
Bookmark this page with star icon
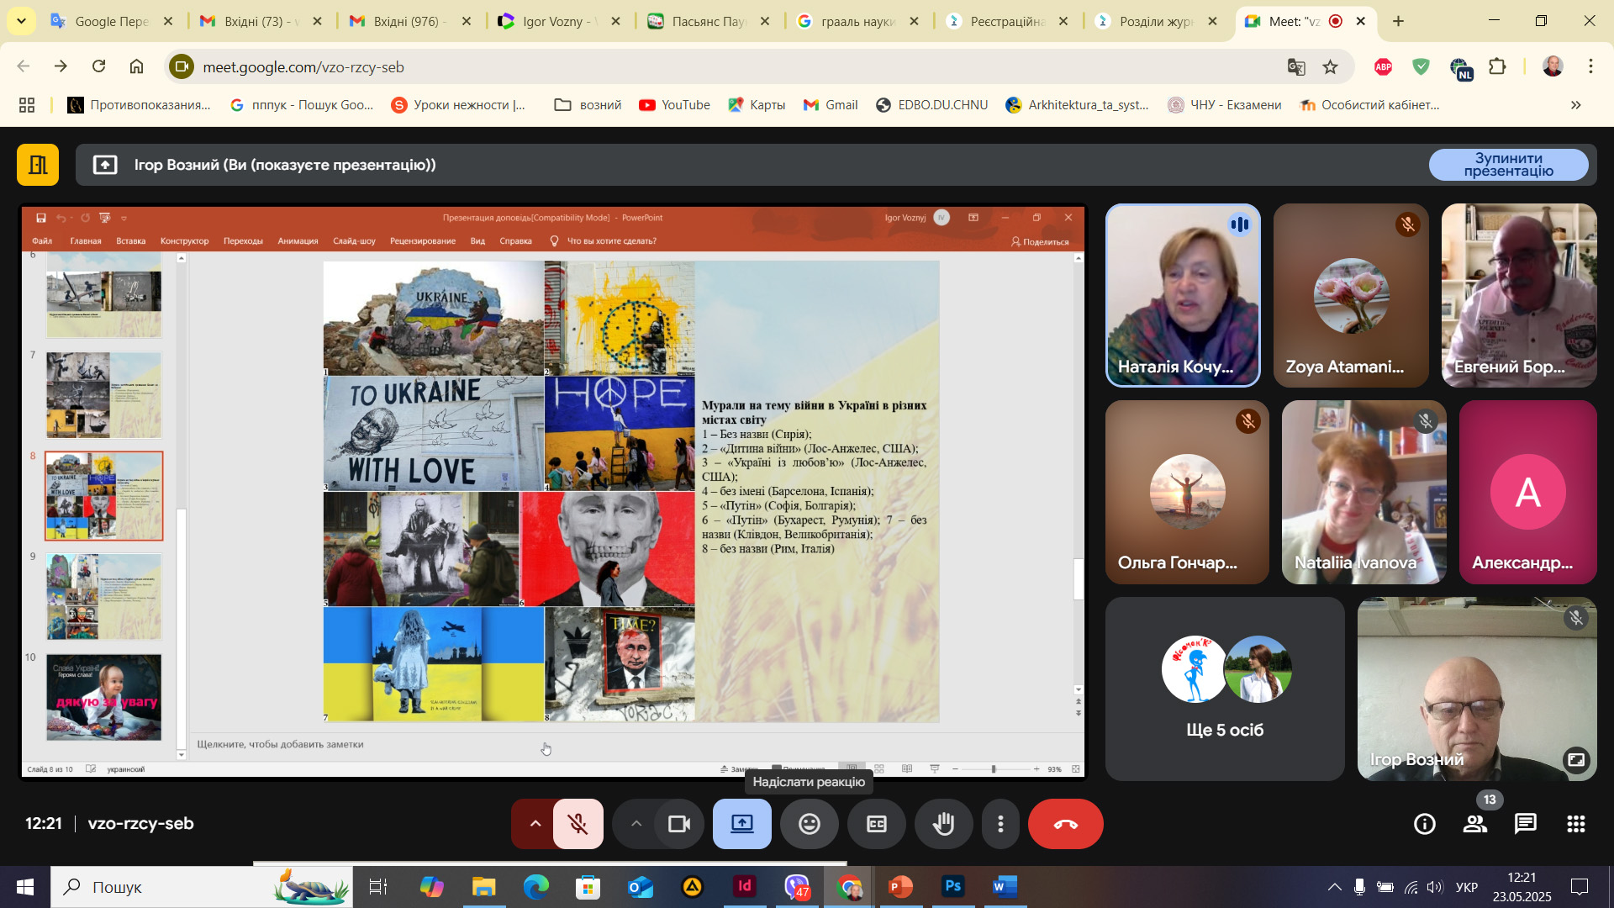[1330, 66]
